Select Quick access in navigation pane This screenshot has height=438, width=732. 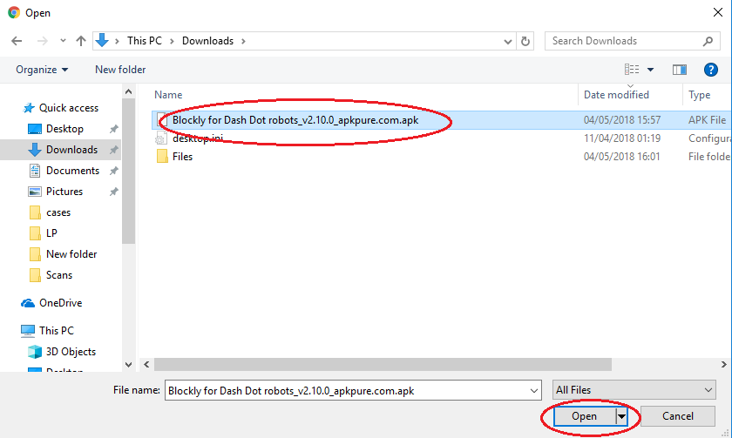(x=69, y=108)
